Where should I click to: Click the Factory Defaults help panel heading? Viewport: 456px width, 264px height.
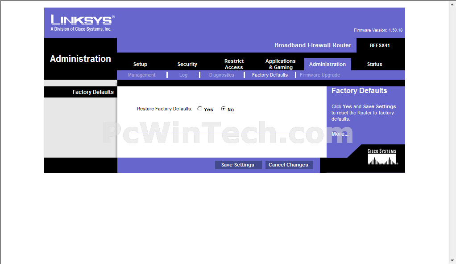(359, 90)
